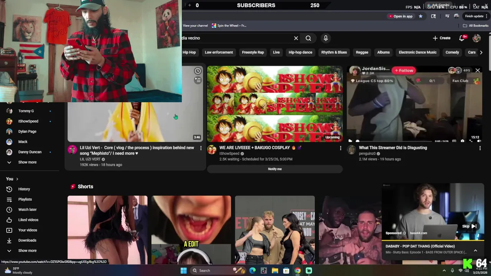491x276 pixels.
Task: Collapse the miniplayer with the up chevron
Action: click(475, 250)
